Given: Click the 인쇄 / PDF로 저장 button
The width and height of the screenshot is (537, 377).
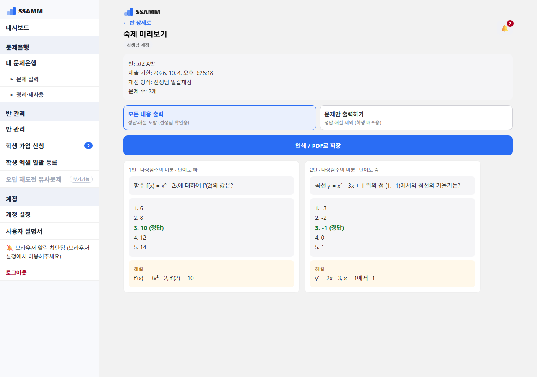Looking at the screenshot, I should pyautogui.click(x=318, y=145).
